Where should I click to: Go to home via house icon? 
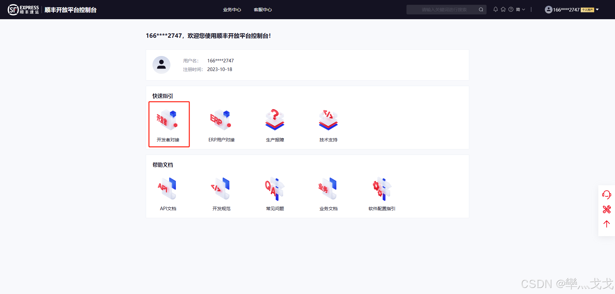coord(503,9)
